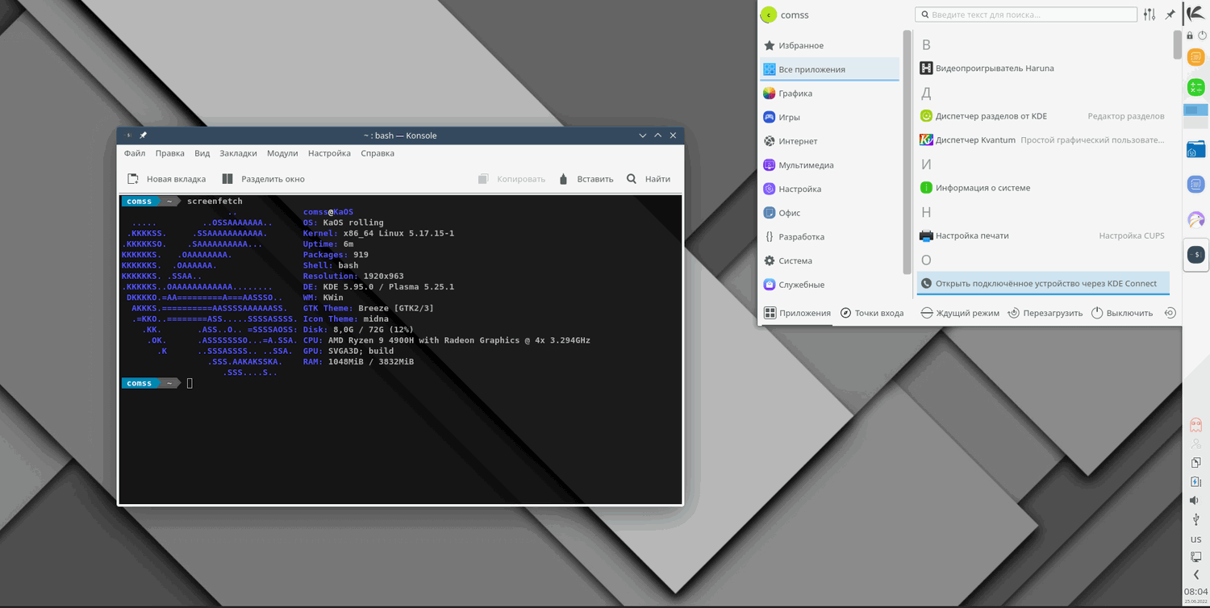Click the launcher search text field
This screenshot has width=1210, height=608.
click(x=1026, y=15)
